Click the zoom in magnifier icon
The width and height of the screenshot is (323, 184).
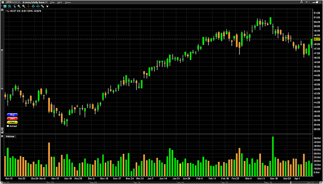click(x=18, y=6)
